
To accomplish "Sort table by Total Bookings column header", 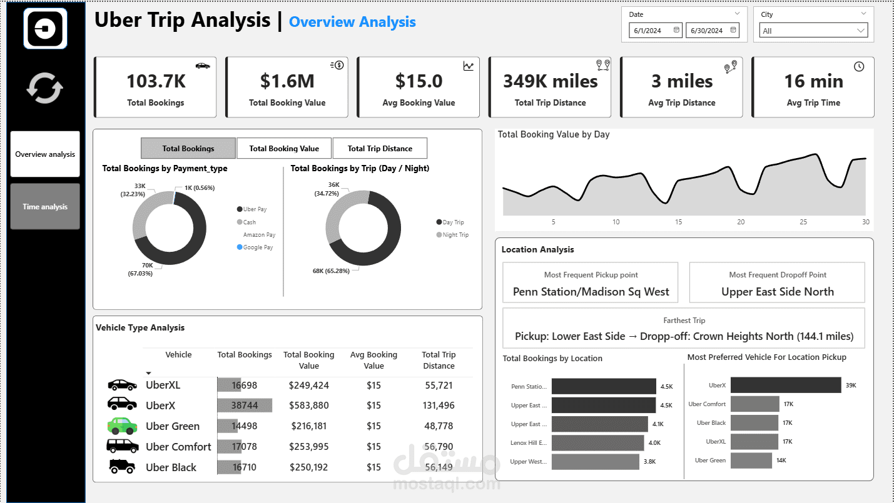I will click(x=245, y=354).
